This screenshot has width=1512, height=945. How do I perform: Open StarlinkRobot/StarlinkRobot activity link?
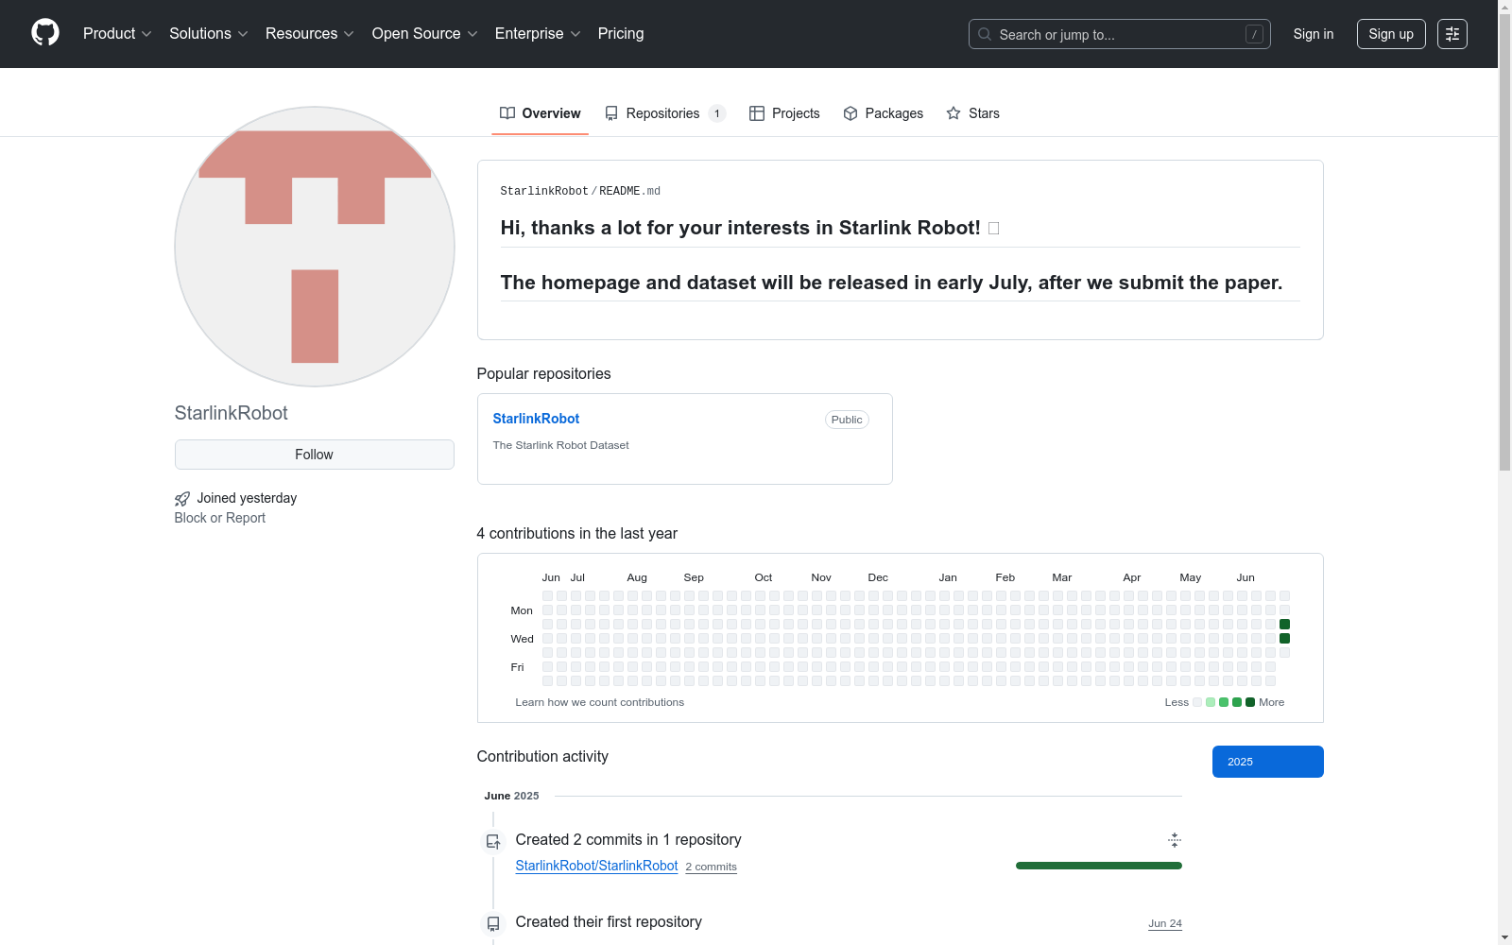pos(596,866)
